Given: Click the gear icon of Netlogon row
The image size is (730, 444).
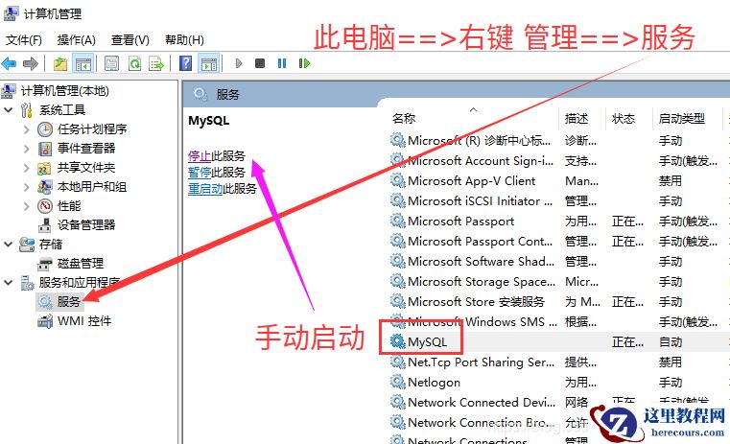Looking at the screenshot, I should point(397,382).
